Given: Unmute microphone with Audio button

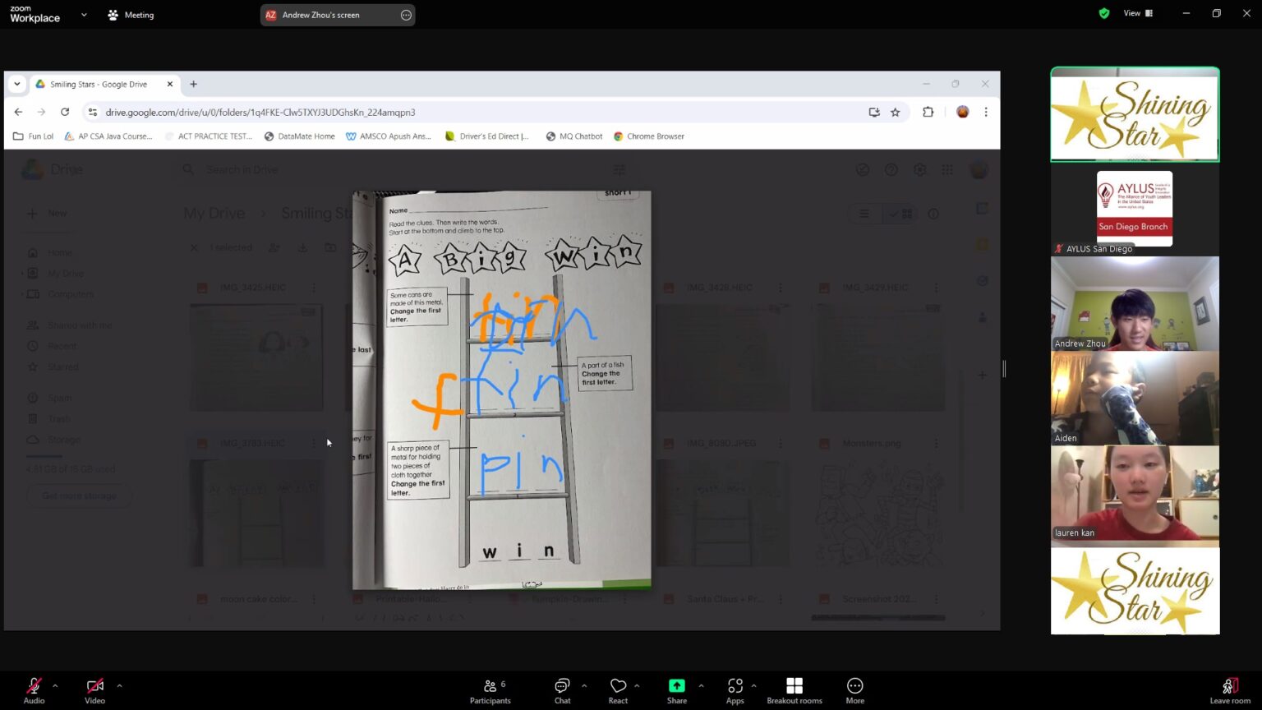Looking at the screenshot, I should tap(34, 690).
